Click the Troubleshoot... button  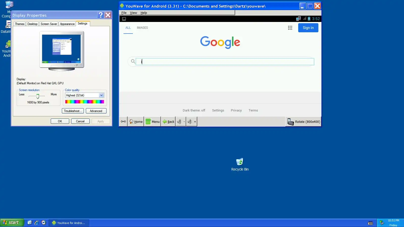click(73, 111)
